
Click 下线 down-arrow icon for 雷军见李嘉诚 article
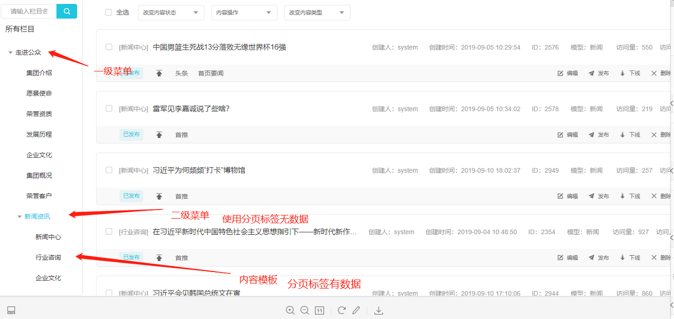click(x=622, y=135)
